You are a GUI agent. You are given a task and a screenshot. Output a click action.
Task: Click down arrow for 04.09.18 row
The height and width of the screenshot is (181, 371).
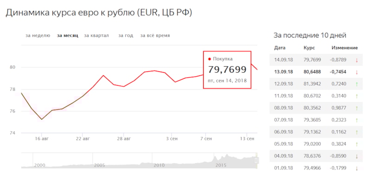pos(357,156)
